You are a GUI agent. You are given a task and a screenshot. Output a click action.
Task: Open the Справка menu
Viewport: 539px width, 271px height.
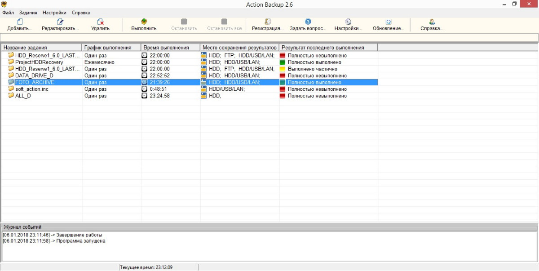81,13
